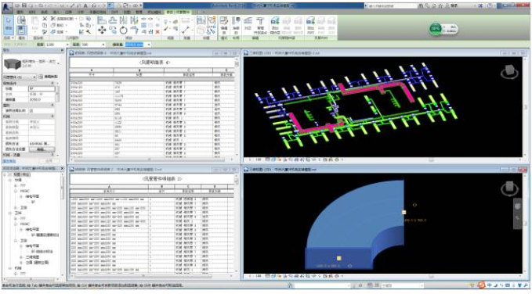Toggle the checked checkbox in Properties graphics section
Viewport: 532px width, 294px height.
[31, 110]
